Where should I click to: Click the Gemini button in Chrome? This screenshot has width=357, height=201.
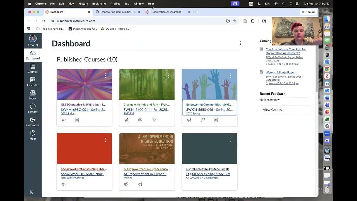click(x=308, y=12)
